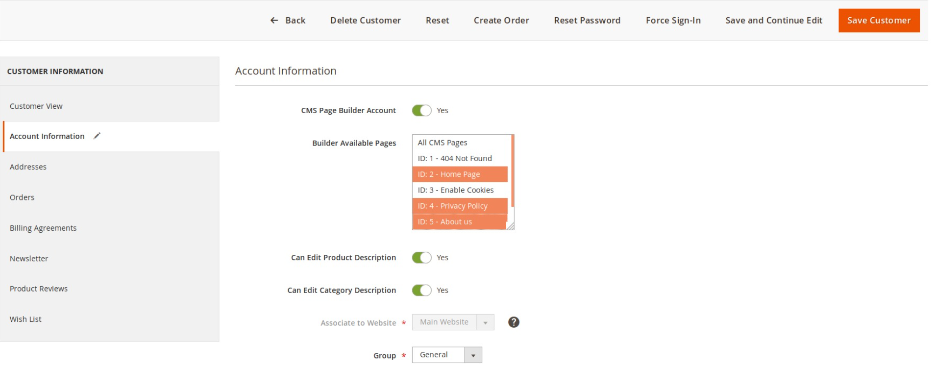Expand the Associate to Website dropdown

pos(452,322)
